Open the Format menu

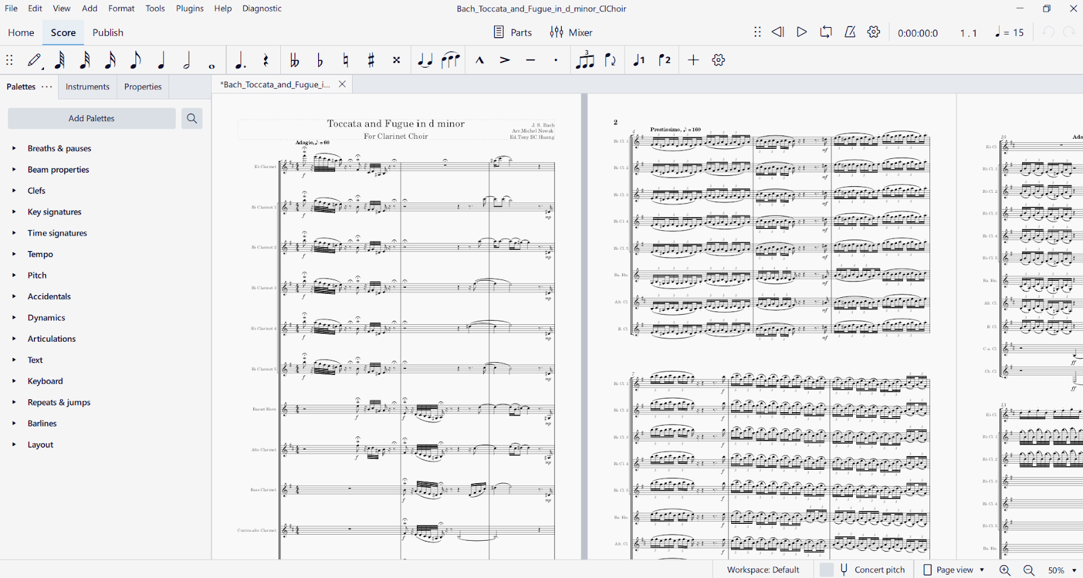(x=121, y=9)
